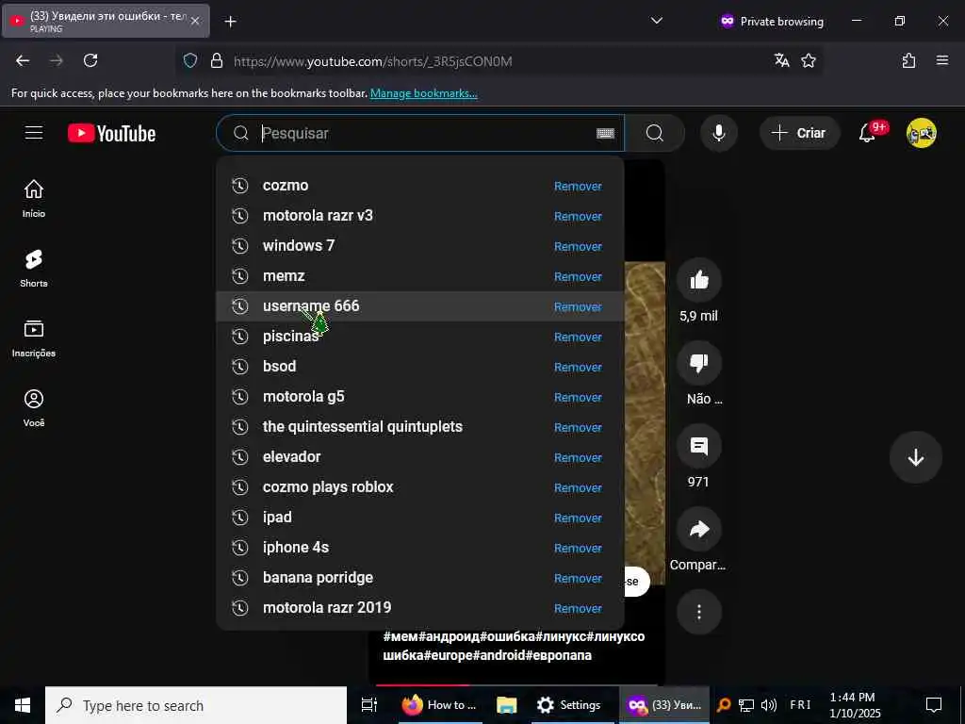Image resolution: width=965 pixels, height=724 pixels.
Task: Switch to the YouTube tab
Action: click(105, 21)
